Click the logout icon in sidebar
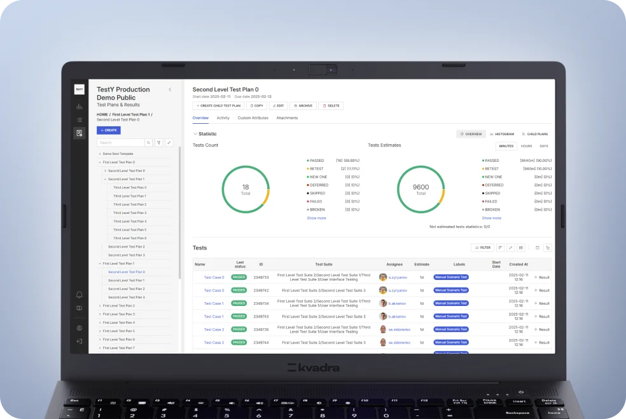Screen dimensions: 626x419 coord(80,342)
